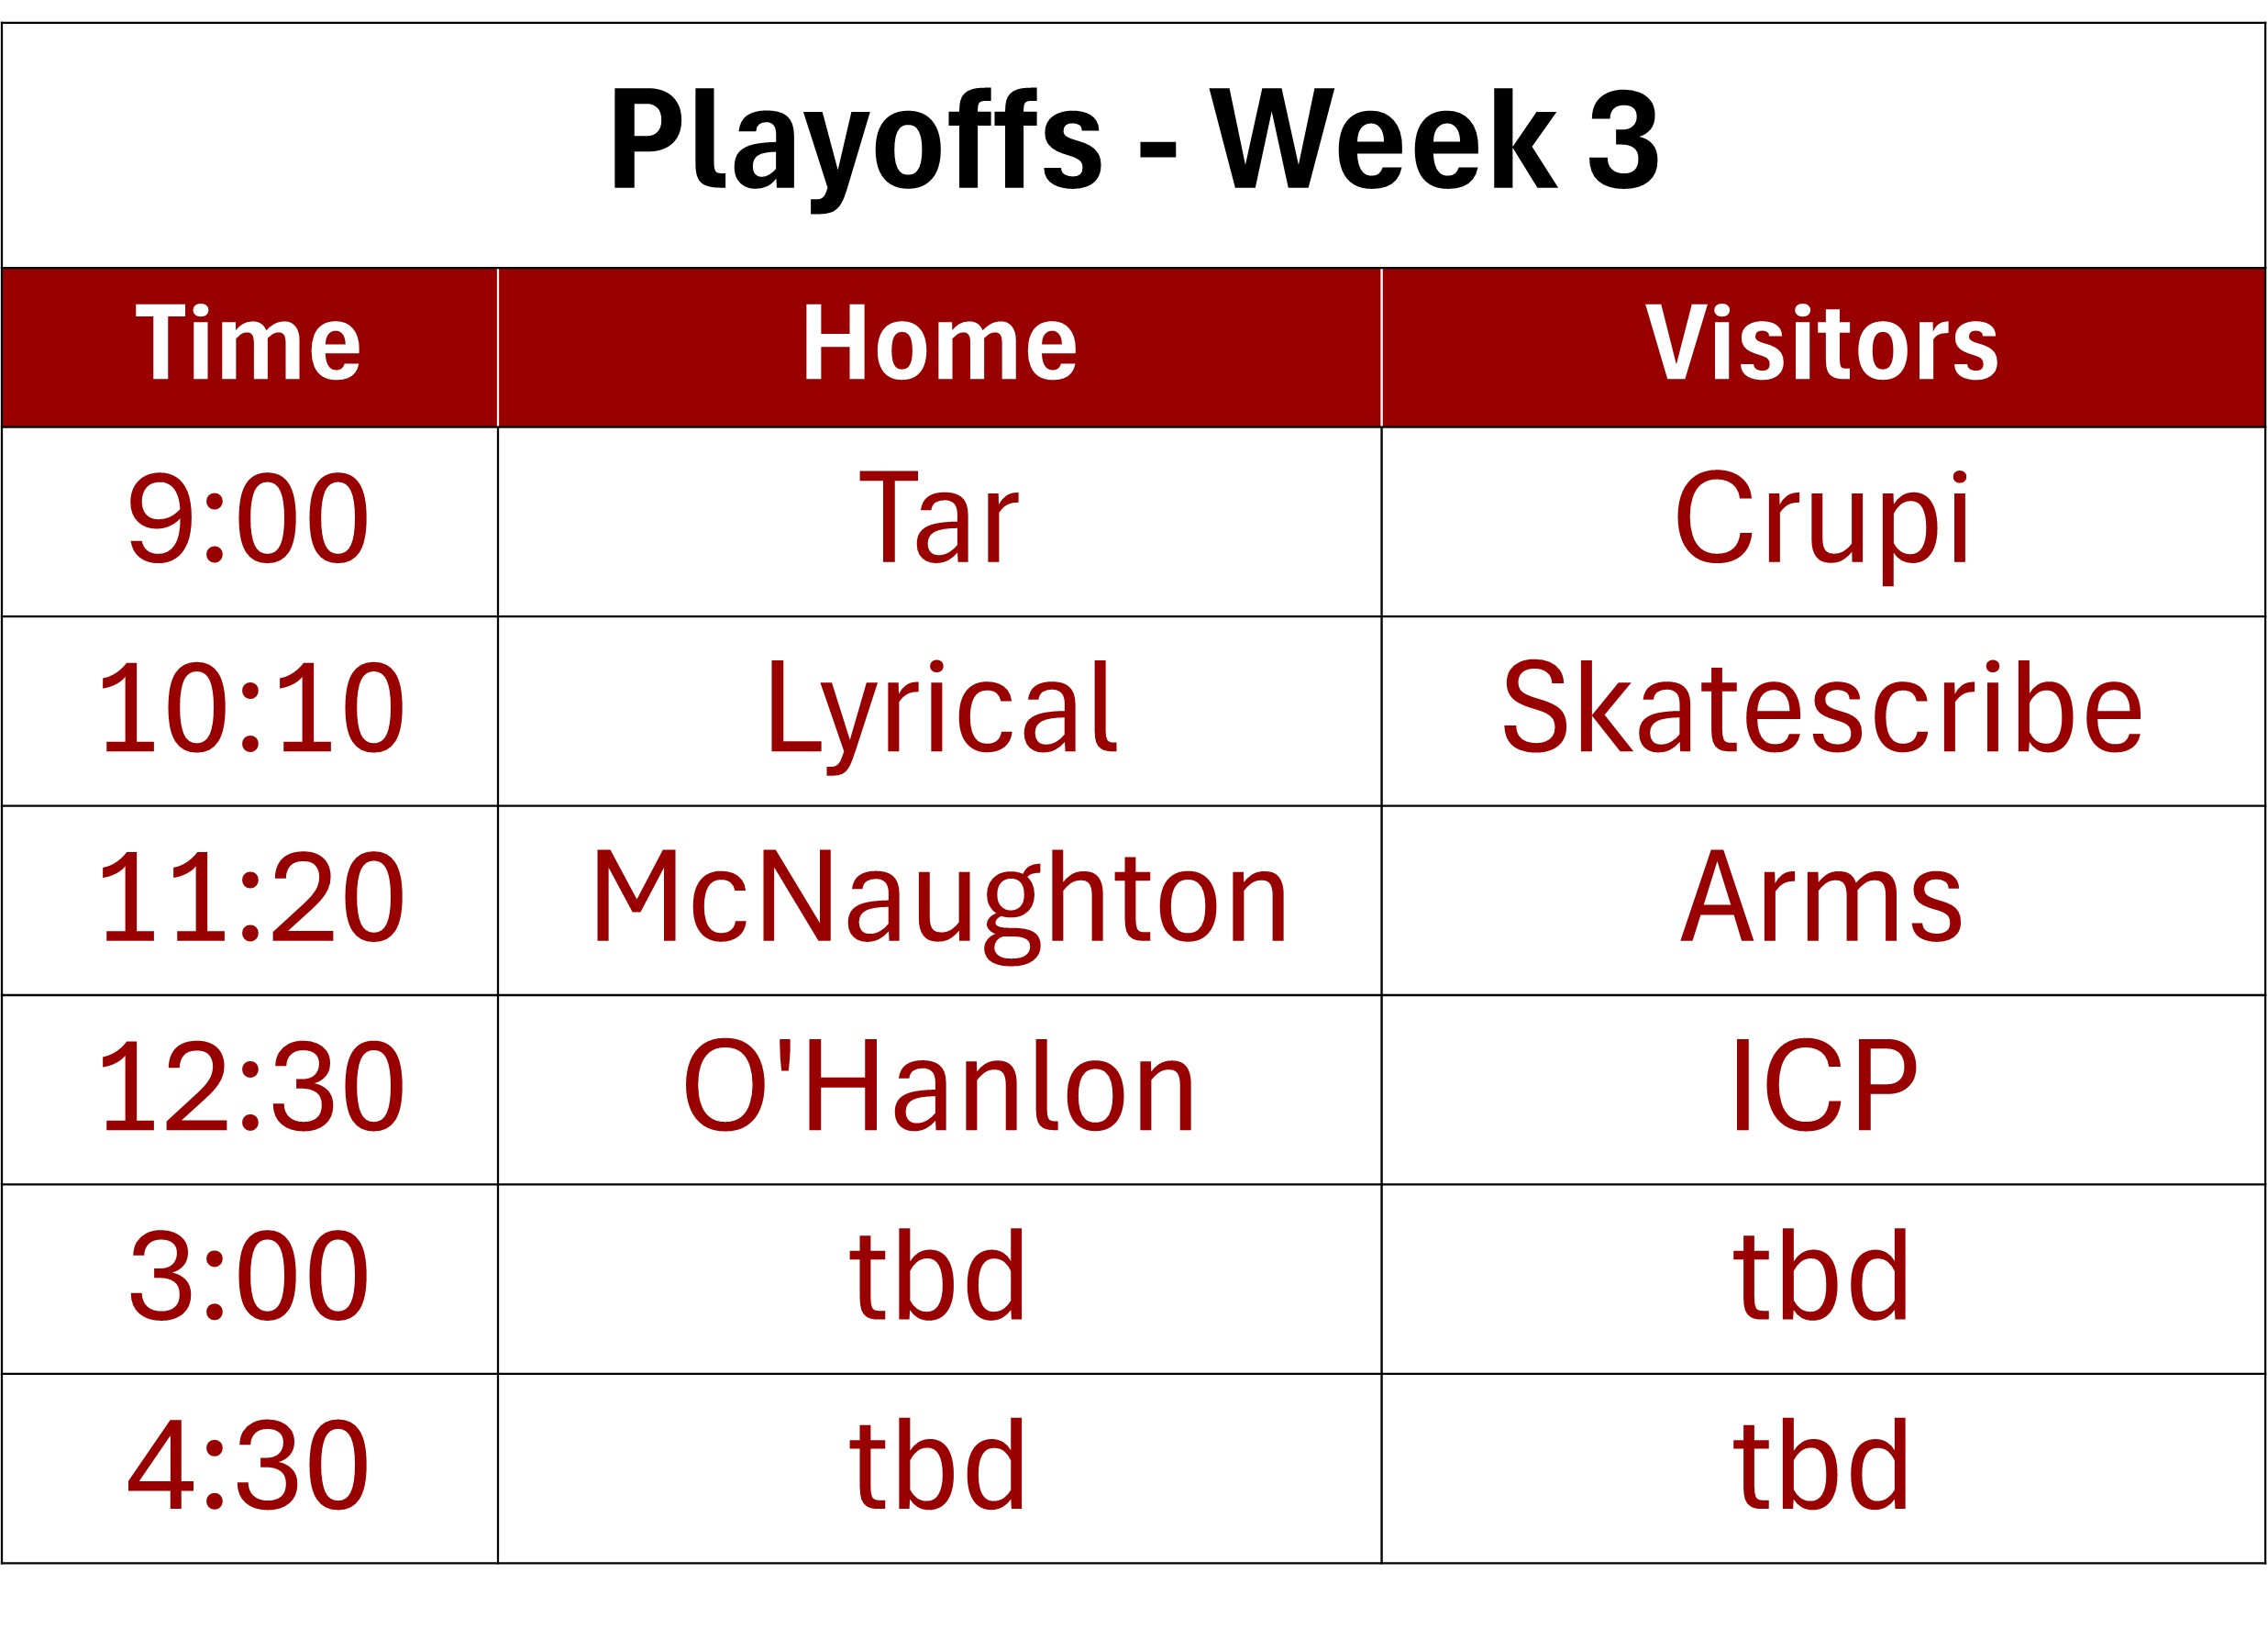Click the "Playoffs - Week 3" title

point(1134,140)
